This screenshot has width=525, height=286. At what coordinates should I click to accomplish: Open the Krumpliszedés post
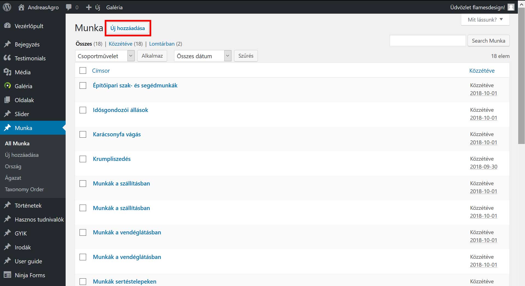[x=112, y=159]
